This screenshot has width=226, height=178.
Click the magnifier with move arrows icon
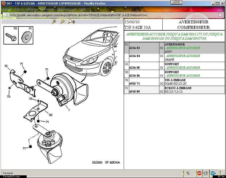(x=71, y=22)
